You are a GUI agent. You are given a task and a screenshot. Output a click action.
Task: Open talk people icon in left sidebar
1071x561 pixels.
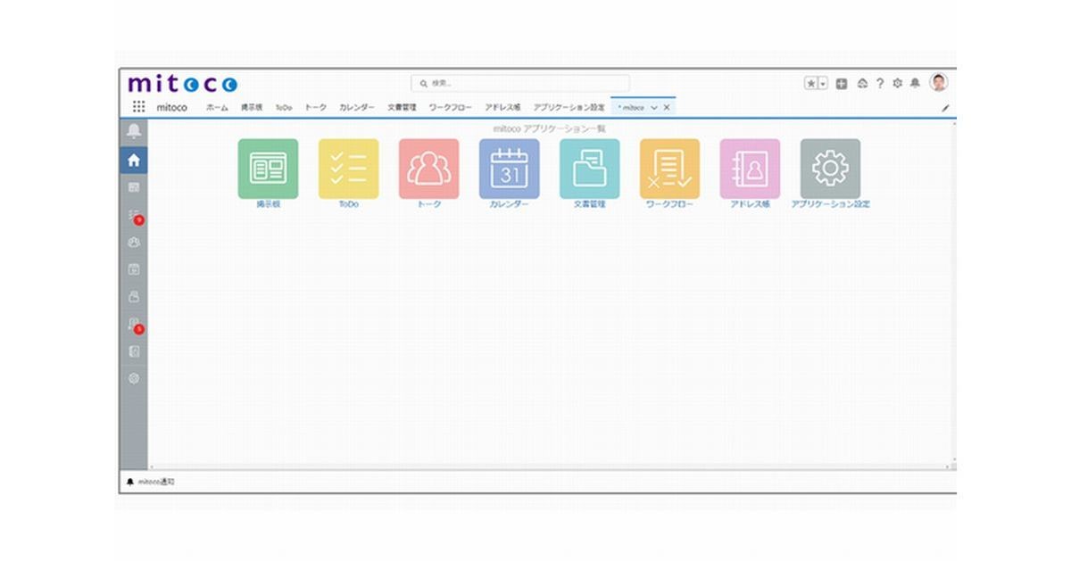point(134,242)
